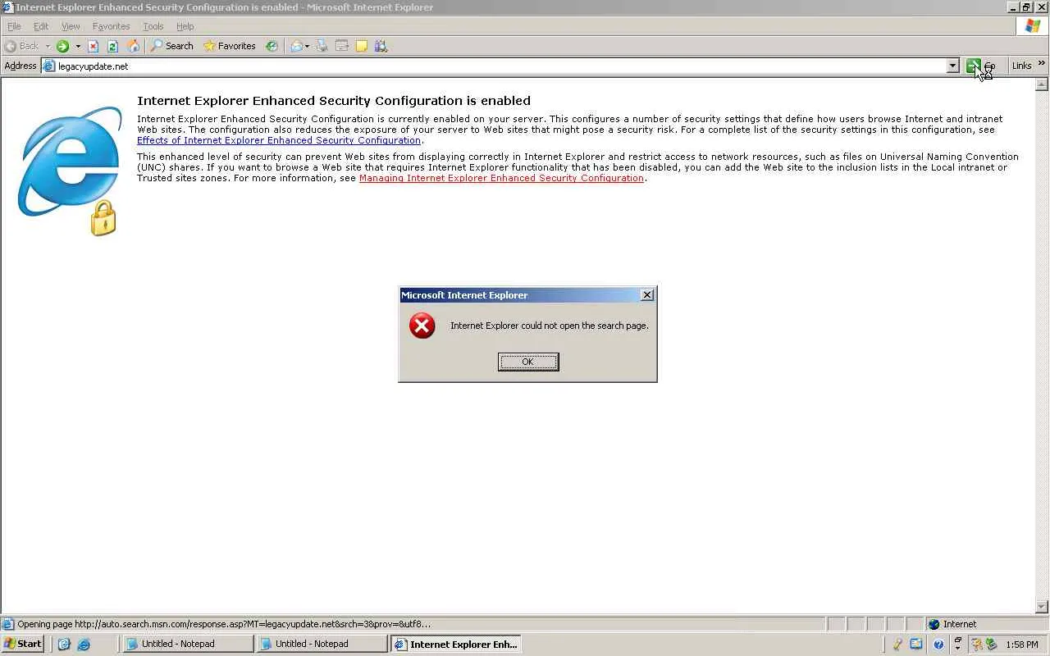Expand the Mail button dropdown arrow

(x=308, y=46)
